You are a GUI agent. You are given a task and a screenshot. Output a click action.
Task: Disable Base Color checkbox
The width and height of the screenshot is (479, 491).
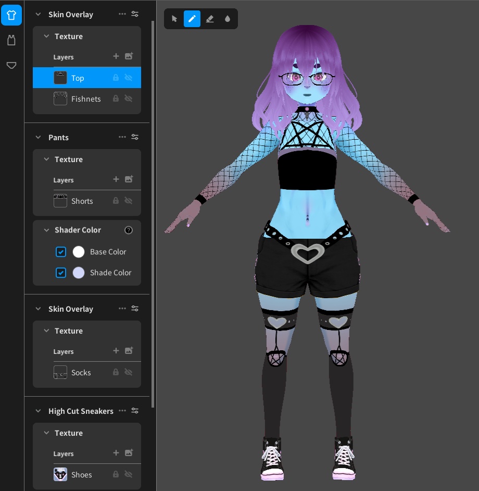coord(61,252)
